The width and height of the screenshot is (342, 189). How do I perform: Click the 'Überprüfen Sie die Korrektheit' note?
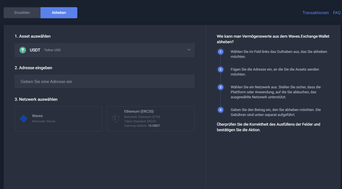click(269, 127)
